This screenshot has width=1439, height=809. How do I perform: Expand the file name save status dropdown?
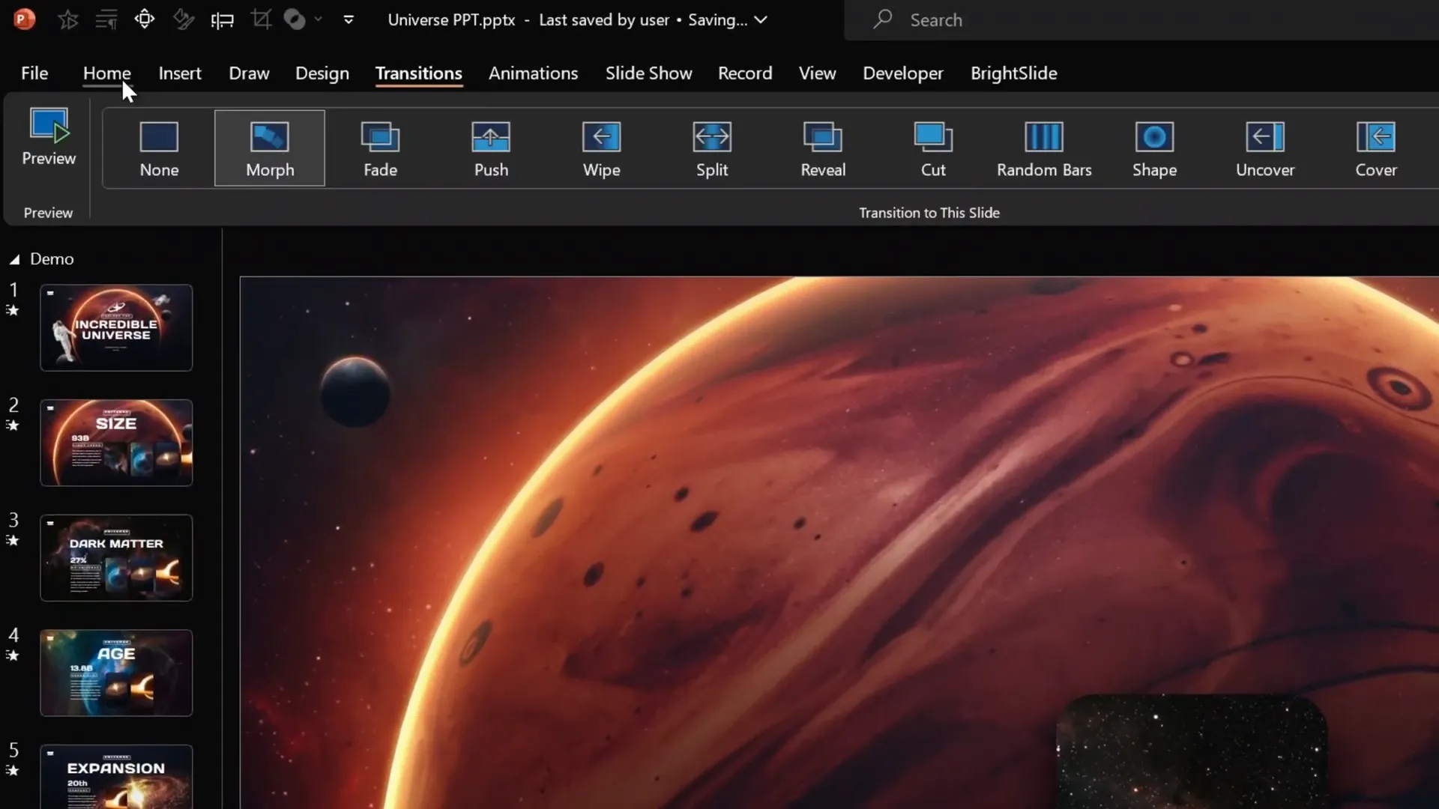coord(761,20)
